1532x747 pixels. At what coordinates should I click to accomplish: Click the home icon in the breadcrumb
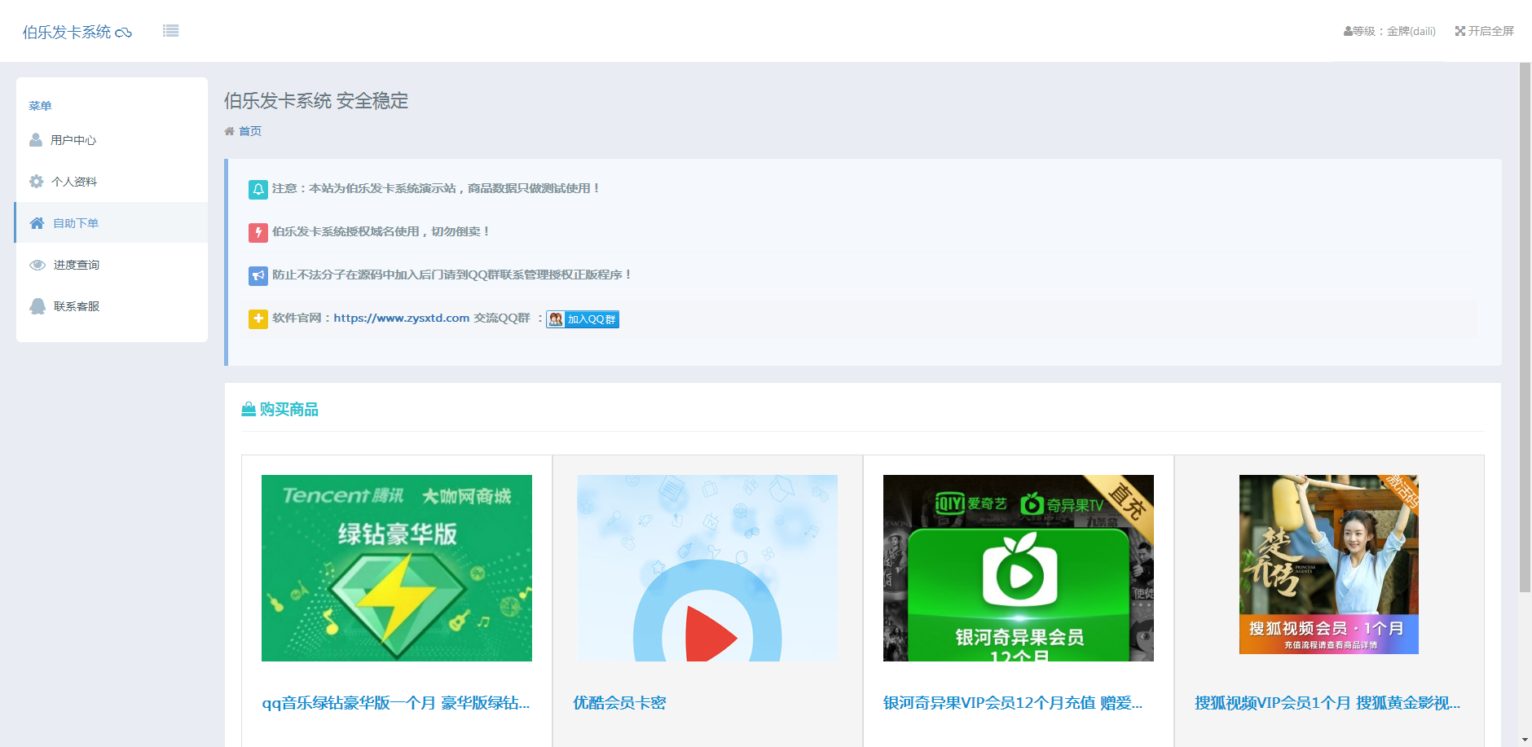tap(229, 130)
